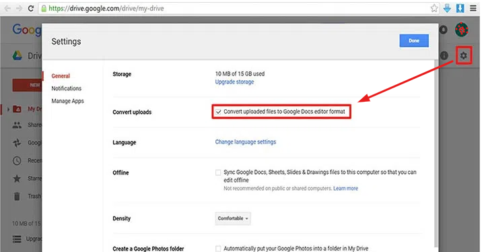Click the Convert uploads label

click(x=132, y=112)
